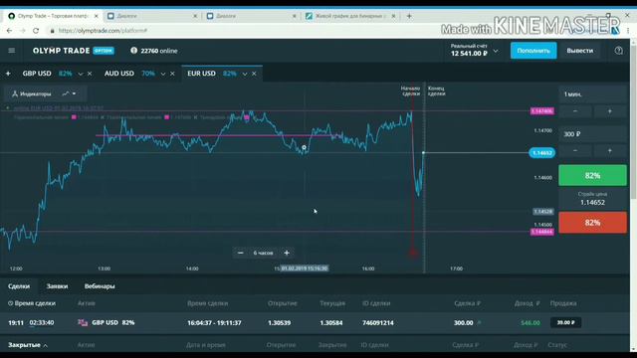This screenshot has height=358, width=637.
Task: Open the Вебинары webinars tab
Action: 100,286
